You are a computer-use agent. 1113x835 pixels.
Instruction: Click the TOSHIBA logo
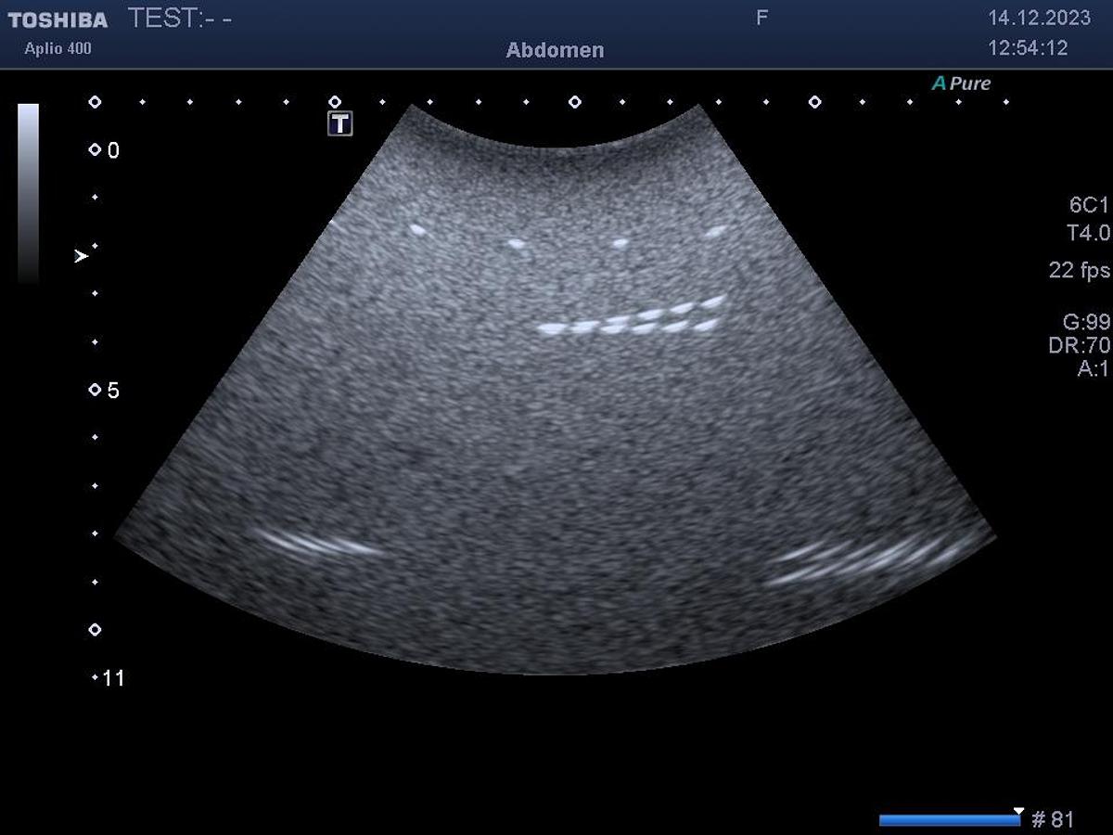click(x=58, y=19)
